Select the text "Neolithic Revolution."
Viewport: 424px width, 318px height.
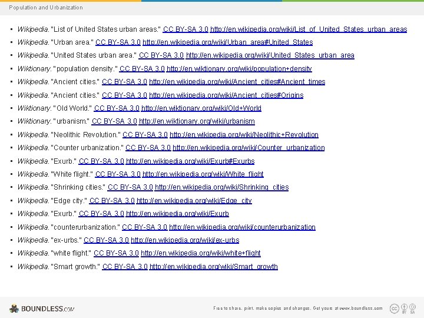click(x=86, y=135)
